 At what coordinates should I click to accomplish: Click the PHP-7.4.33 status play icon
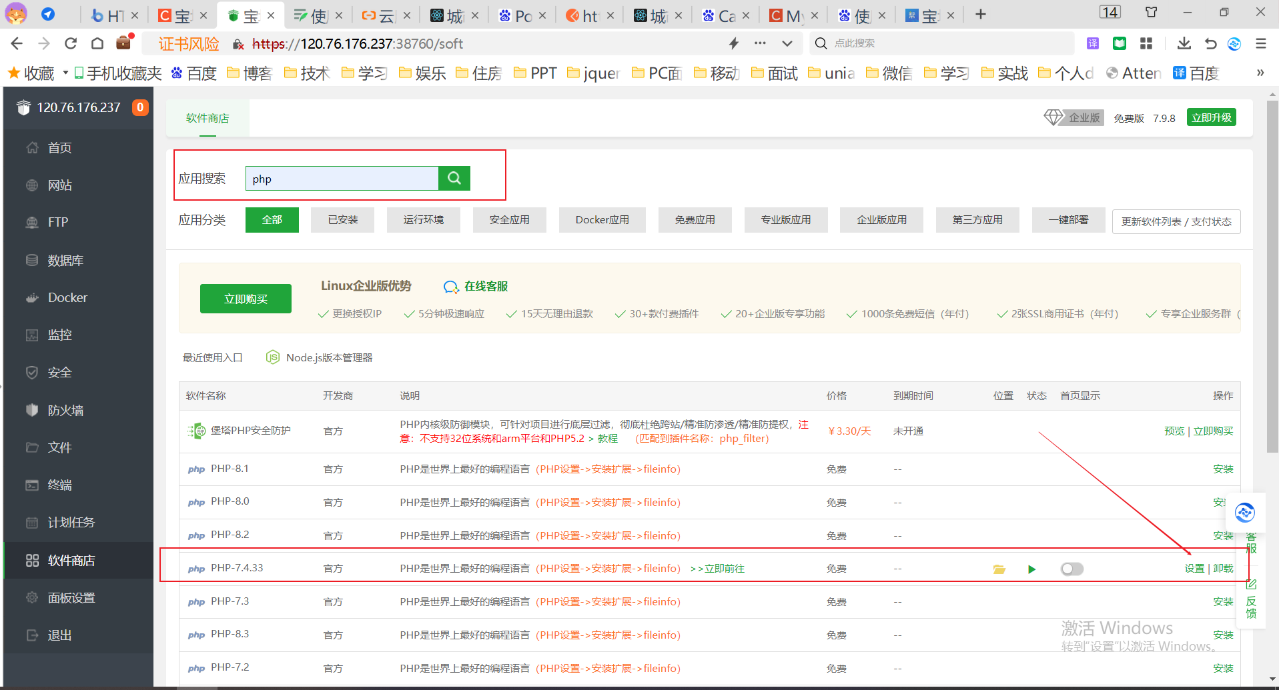(1031, 569)
